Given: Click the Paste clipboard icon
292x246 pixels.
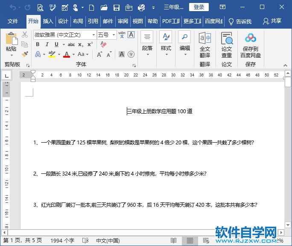Looking at the screenshot, I should [x=12, y=38].
